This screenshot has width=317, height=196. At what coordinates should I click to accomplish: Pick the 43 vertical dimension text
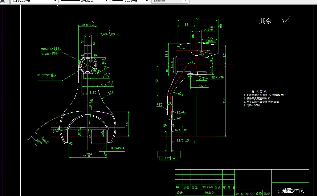157,81
